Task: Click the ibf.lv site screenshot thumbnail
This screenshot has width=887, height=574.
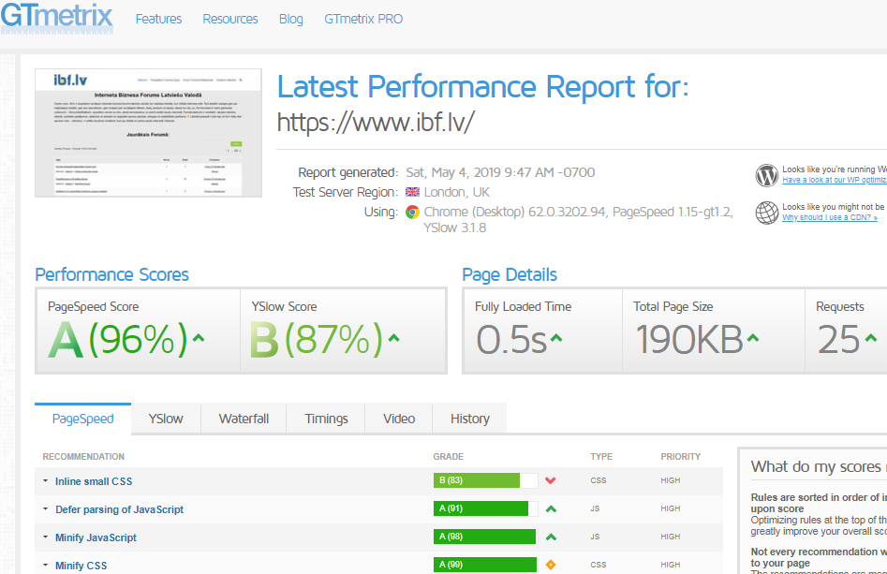Action: click(x=149, y=132)
